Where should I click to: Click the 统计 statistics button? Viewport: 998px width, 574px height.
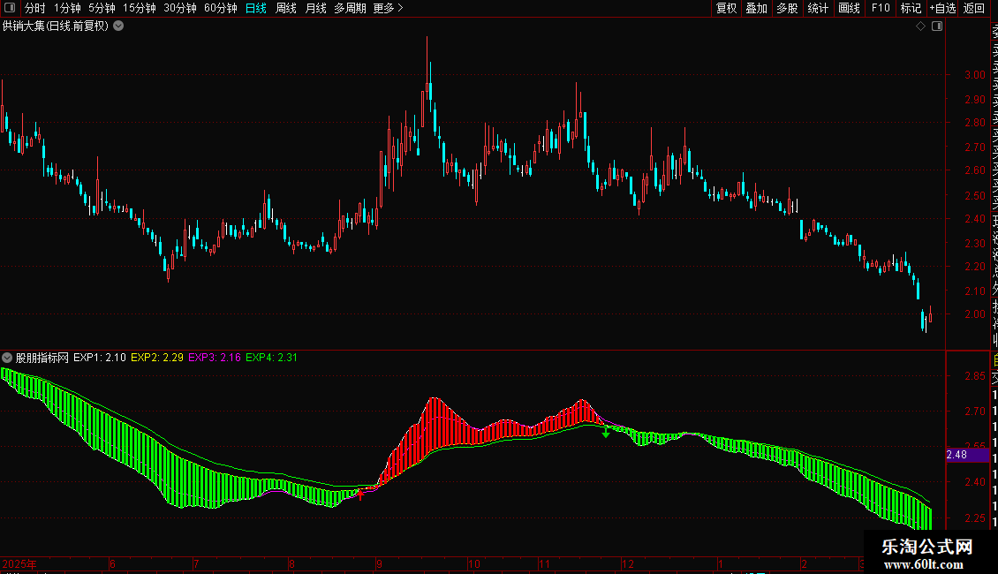(x=818, y=8)
